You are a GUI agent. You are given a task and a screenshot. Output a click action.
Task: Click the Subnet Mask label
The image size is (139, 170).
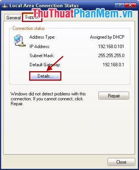(x=42, y=56)
